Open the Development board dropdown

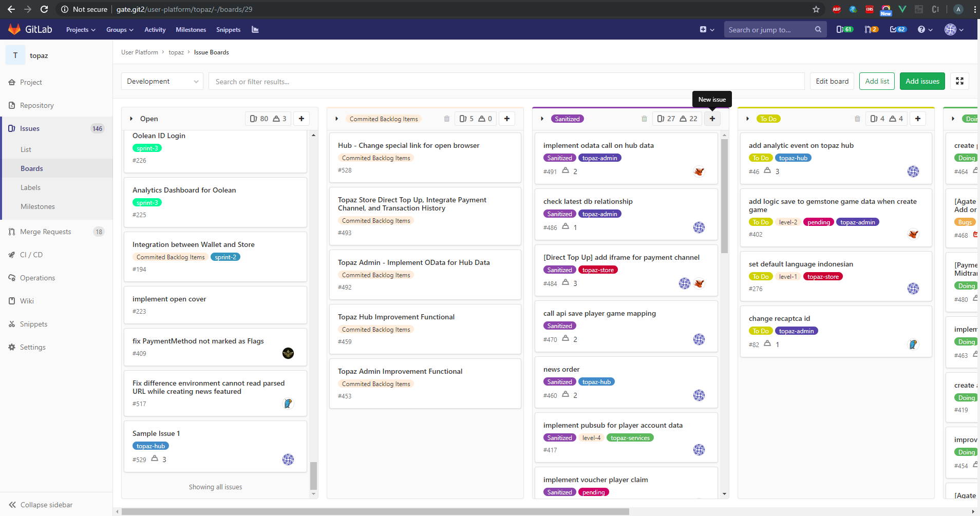(x=162, y=81)
